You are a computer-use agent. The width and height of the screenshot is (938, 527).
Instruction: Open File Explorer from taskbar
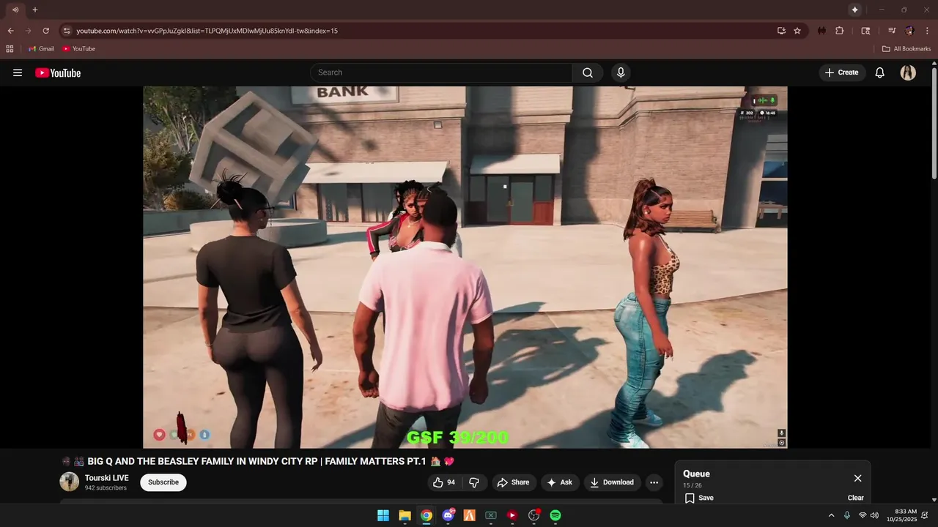coord(405,515)
